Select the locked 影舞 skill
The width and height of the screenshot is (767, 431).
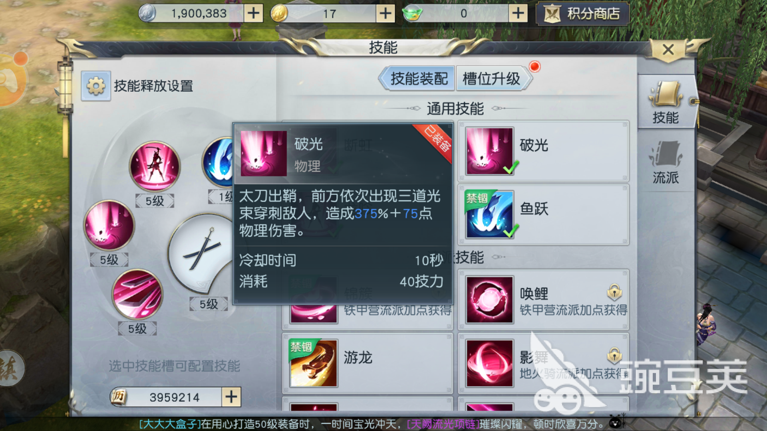click(543, 363)
